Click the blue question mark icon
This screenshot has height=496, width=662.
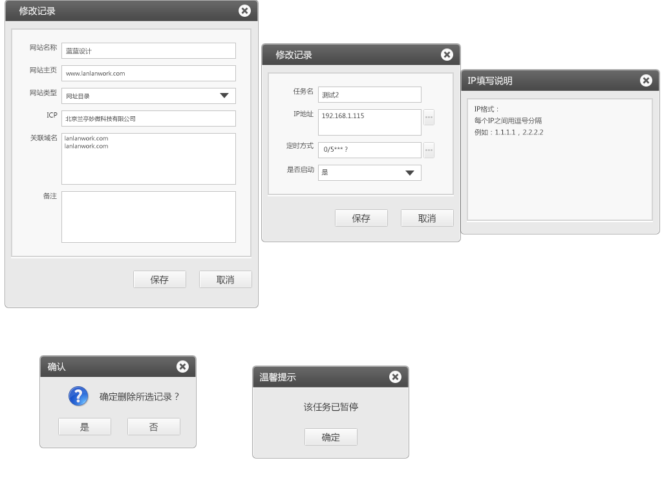[78, 396]
